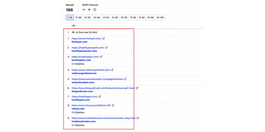Open thegoodtrade.com natural-pet-food URL link
Viewport: 265px width, 132px height.
103,88
